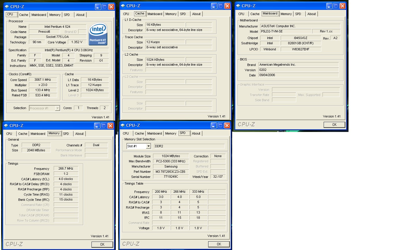The image size is (395, 250).
Task: Select Memory tab in SPD window
Action: tap(171, 133)
